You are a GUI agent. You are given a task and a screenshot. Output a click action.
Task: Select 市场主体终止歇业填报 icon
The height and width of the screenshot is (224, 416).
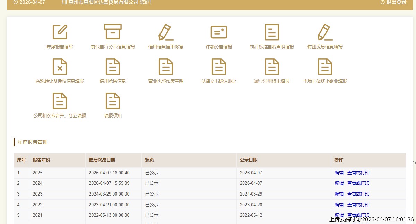click(x=325, y=67)
